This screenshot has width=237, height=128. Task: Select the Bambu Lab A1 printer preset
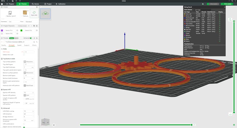click(x=10, y=13)
